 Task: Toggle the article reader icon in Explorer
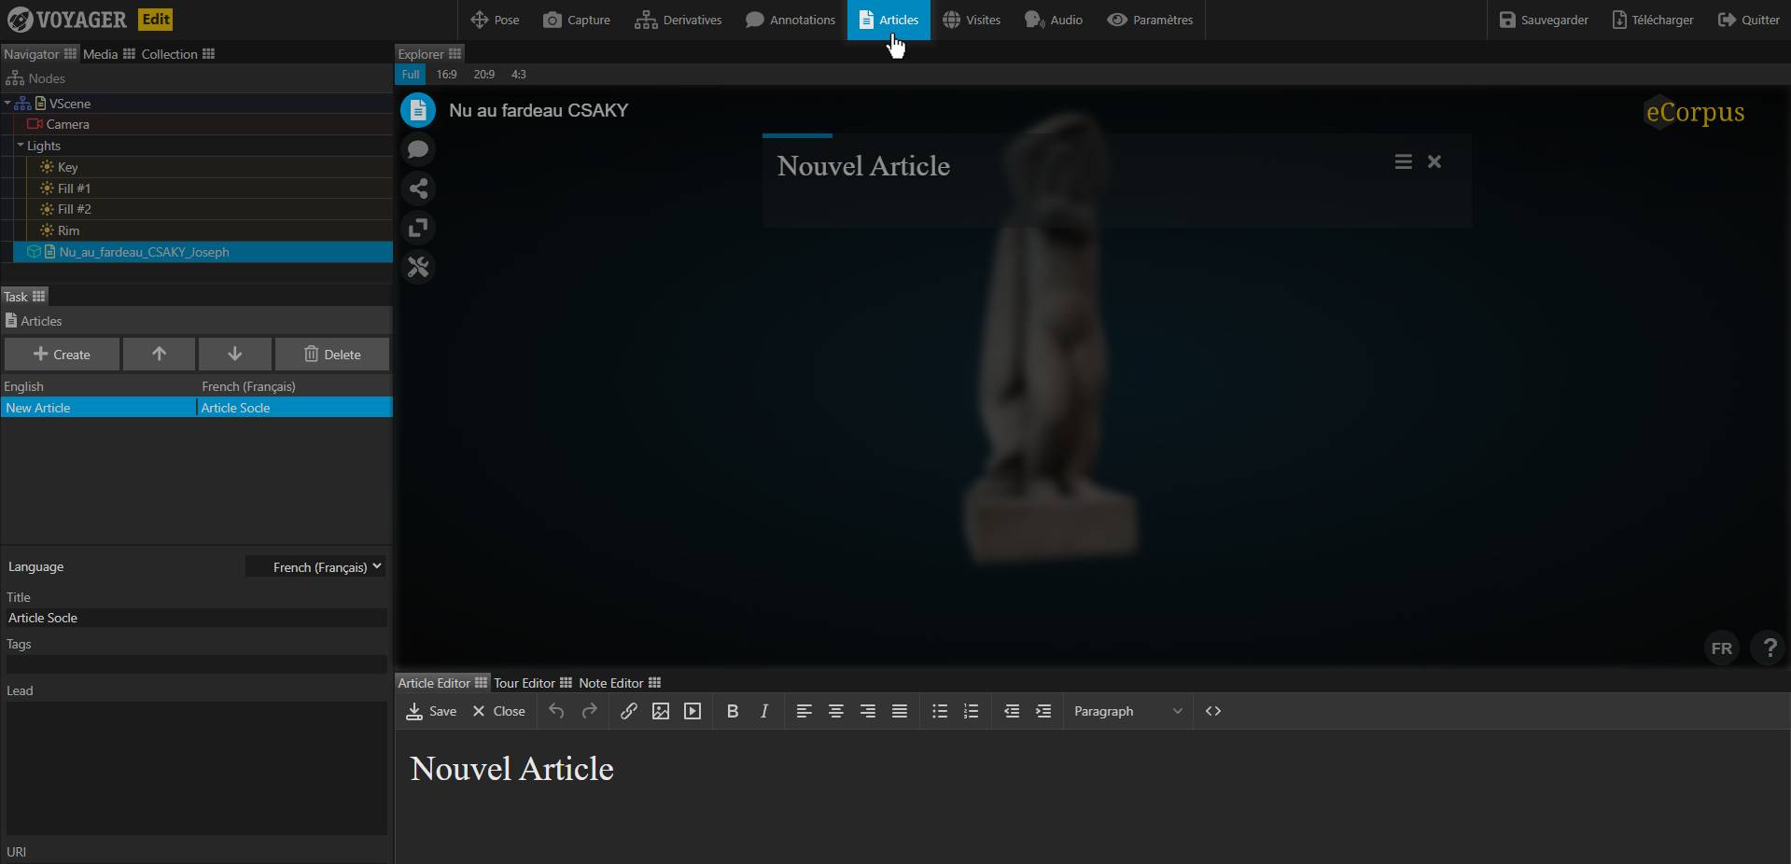click(418, 110)
